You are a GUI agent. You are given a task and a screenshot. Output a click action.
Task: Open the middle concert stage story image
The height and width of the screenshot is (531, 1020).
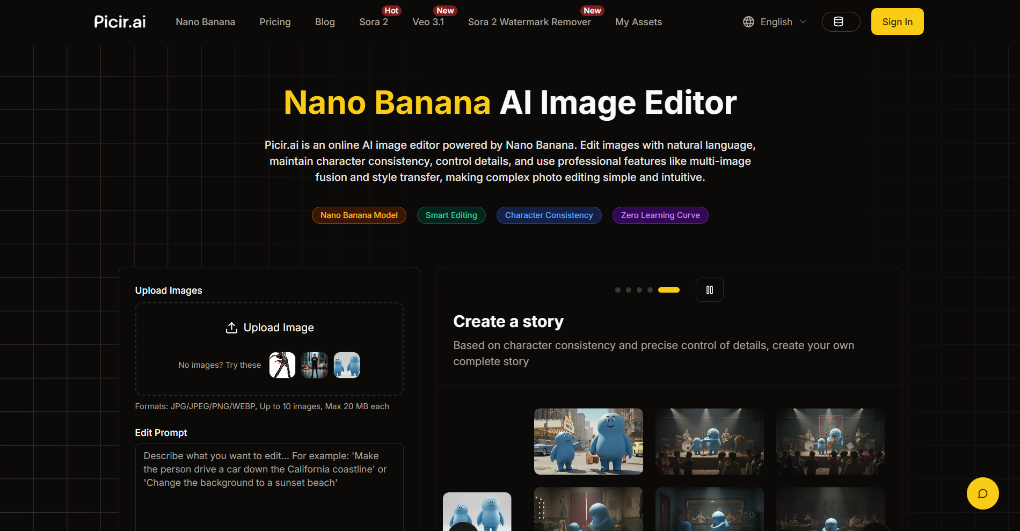tap(710, 441)
